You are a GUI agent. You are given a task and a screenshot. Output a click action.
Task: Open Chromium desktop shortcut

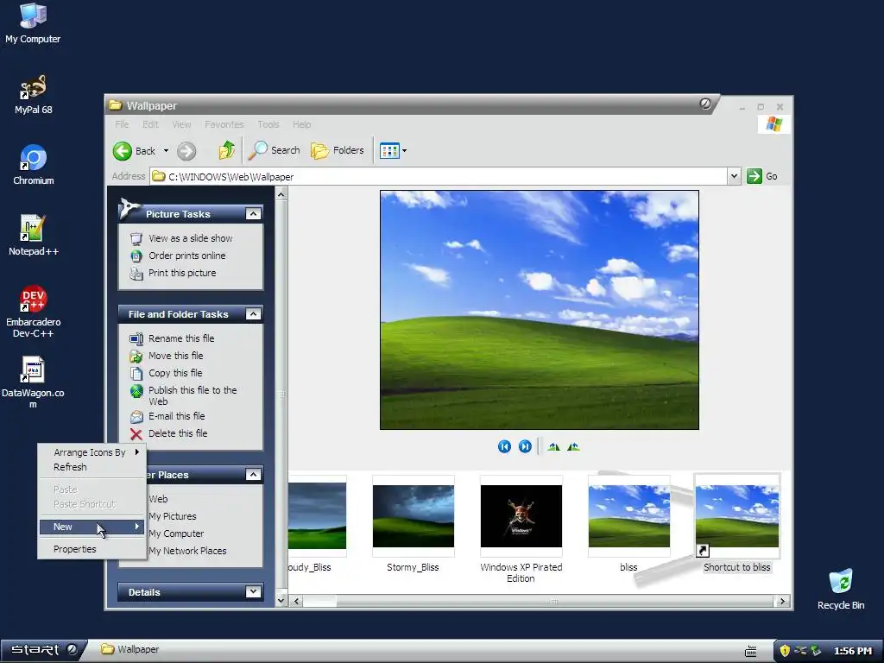coord(34,165)
